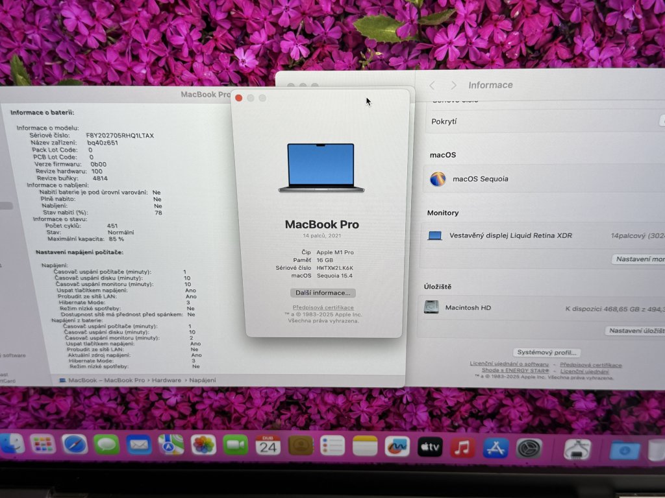Click the Nastavení úložiště button
The height and width of the screenshot is (498, 665).
coord(636,331)
